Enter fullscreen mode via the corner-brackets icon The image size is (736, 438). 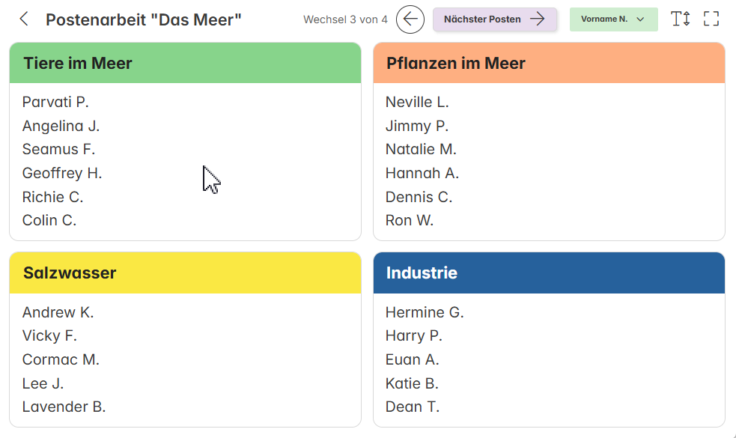pyautogui.click(x=711, y=19)
